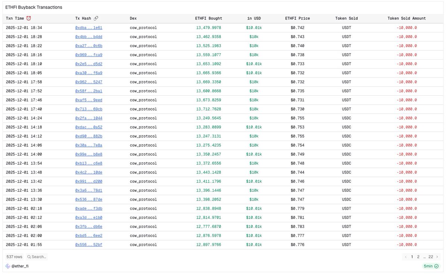Click the link icon beside Tx Hash

[x=96, y=18]
